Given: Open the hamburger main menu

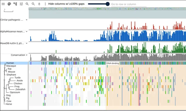Looking at the screenshot, I should pyautogui.click(x=3, y=4).
